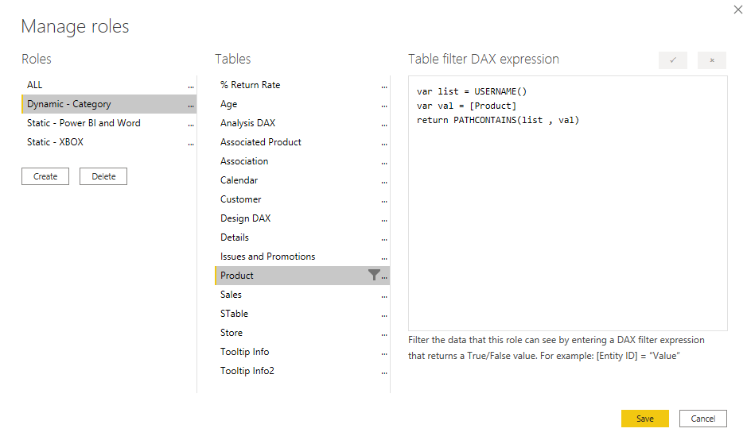Open ellipsis menu for Issues and Promotions table
Image resolution: width=747 pixels, height=440 pixels.
(x=384, y=258)
